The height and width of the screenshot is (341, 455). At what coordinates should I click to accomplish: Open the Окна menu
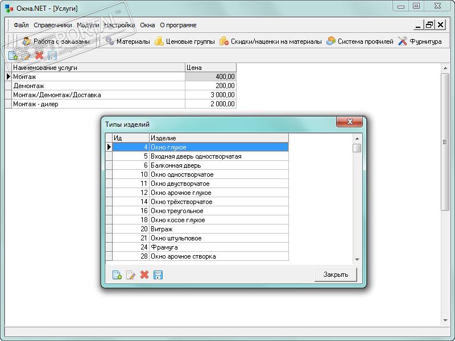pos(147,25)
